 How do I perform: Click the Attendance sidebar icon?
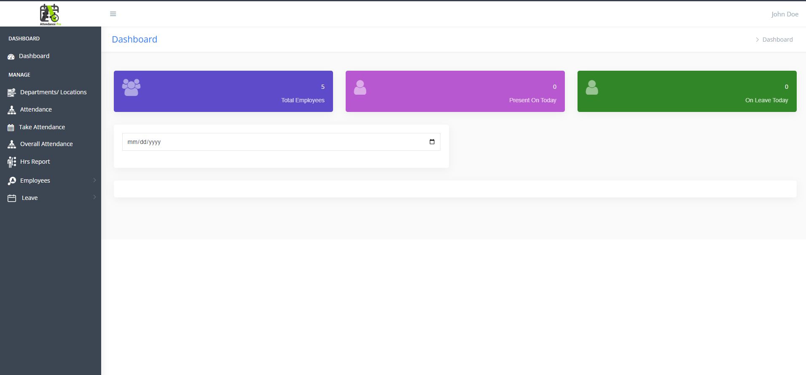tap(11, 110)
